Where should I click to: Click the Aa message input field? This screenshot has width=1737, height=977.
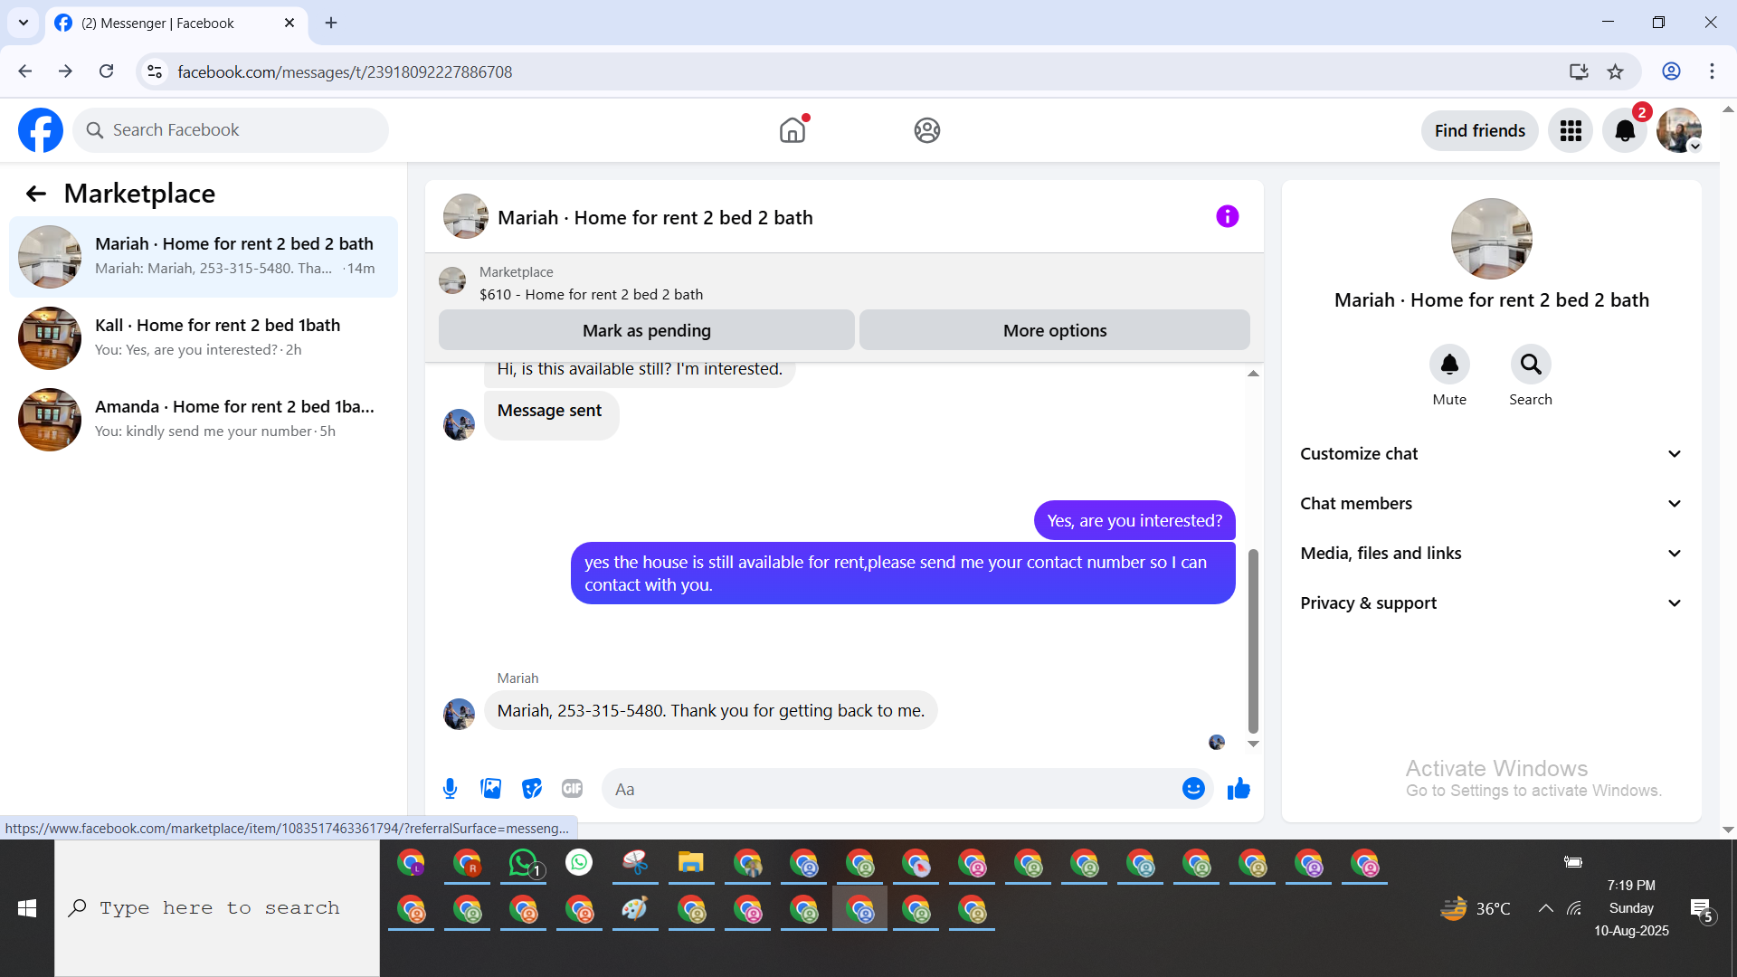(x=891, y=789)
